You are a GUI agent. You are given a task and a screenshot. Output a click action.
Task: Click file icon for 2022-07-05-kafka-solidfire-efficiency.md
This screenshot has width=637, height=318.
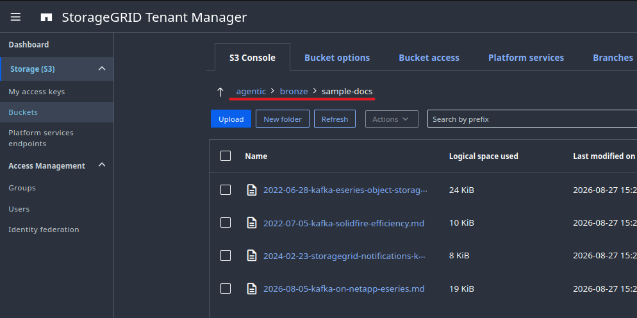pyautogui.click(x=252, y=223)
